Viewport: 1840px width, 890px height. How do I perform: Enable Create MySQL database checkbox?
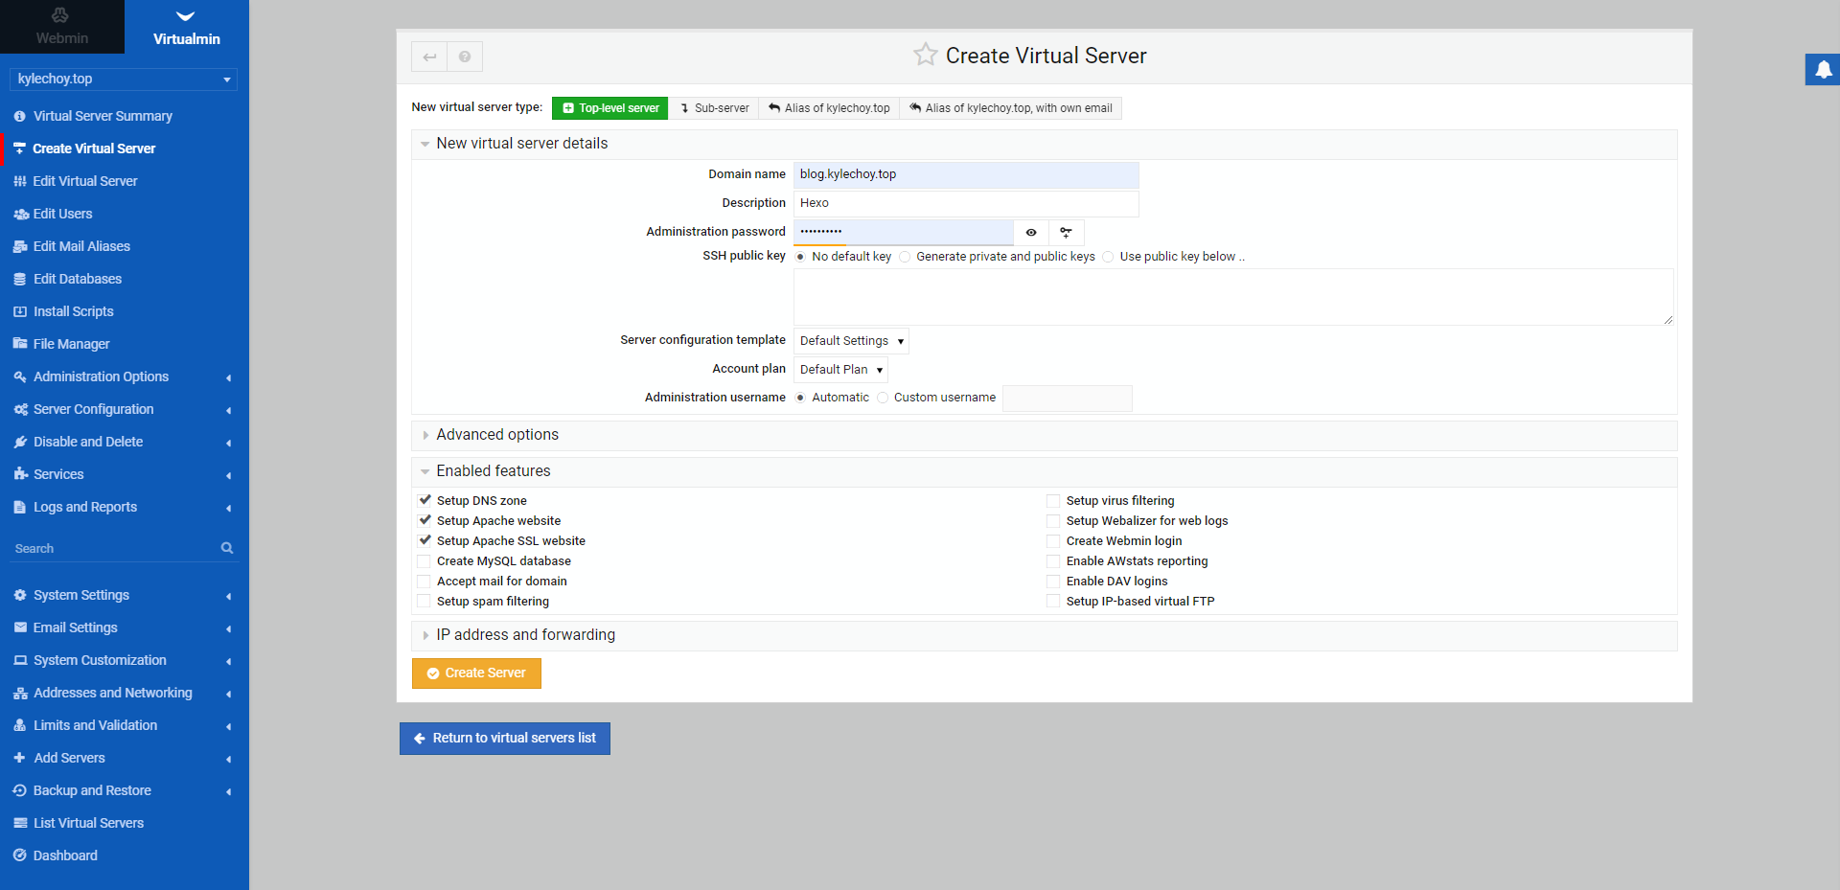425,561
